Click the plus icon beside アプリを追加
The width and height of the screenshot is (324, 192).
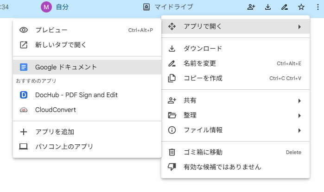click(x=24, y=132)
